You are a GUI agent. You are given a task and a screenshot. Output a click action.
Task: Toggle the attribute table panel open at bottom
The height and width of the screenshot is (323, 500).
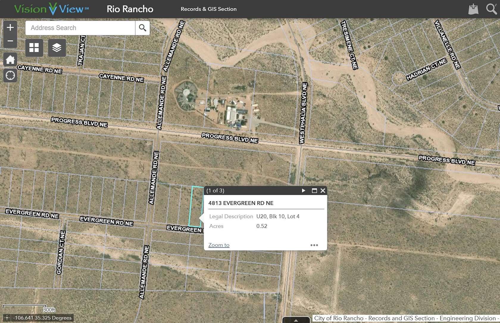tap(296, 320)
